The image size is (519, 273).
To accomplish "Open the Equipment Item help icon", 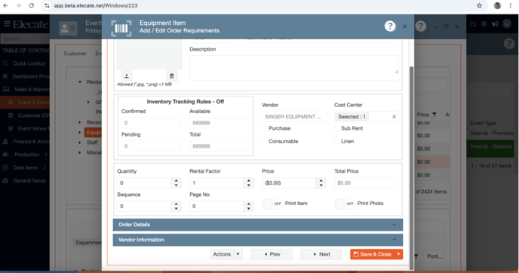I will (x=390, y=26).
